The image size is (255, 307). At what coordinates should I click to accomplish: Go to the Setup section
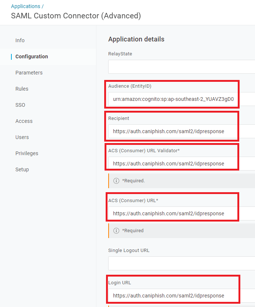coord(22,169)
